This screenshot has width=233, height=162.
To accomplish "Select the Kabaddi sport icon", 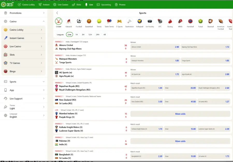I will pos(69,21).
